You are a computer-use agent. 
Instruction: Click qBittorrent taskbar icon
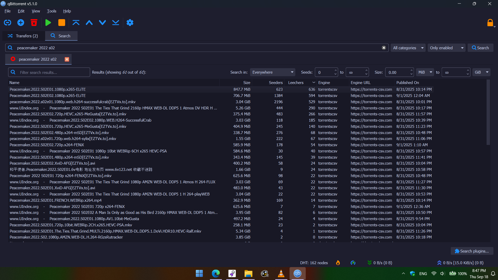point(297,274)
